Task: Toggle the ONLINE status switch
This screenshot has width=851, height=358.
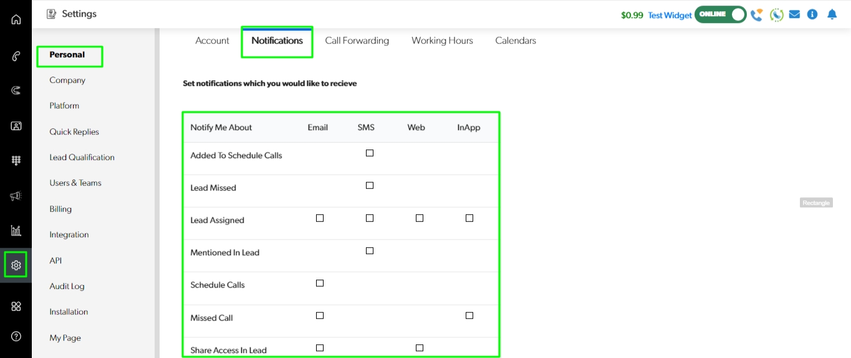Action: click(x=721, y=14)
